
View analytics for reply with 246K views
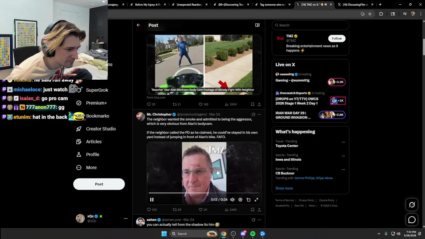(231, 210)
